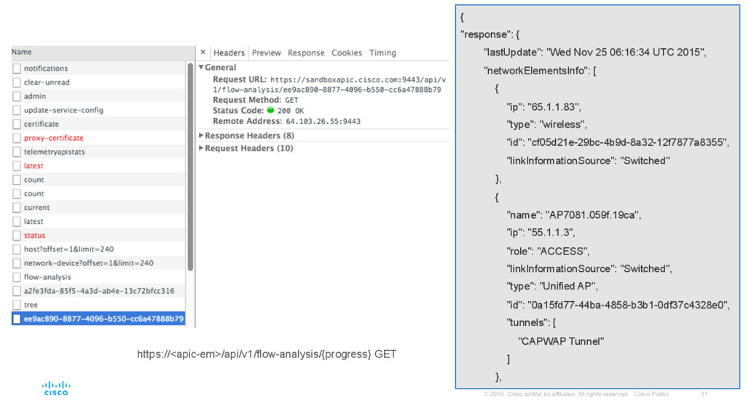The image size is (746, 420).
Task: Expand Request Headers (10) section
Action: (x=201, y=148)
